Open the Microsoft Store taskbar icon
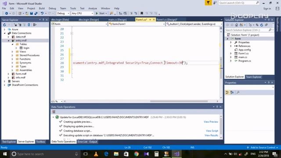Image resolution: width=281 pixels, height=158 pixels. click(126, 154)
